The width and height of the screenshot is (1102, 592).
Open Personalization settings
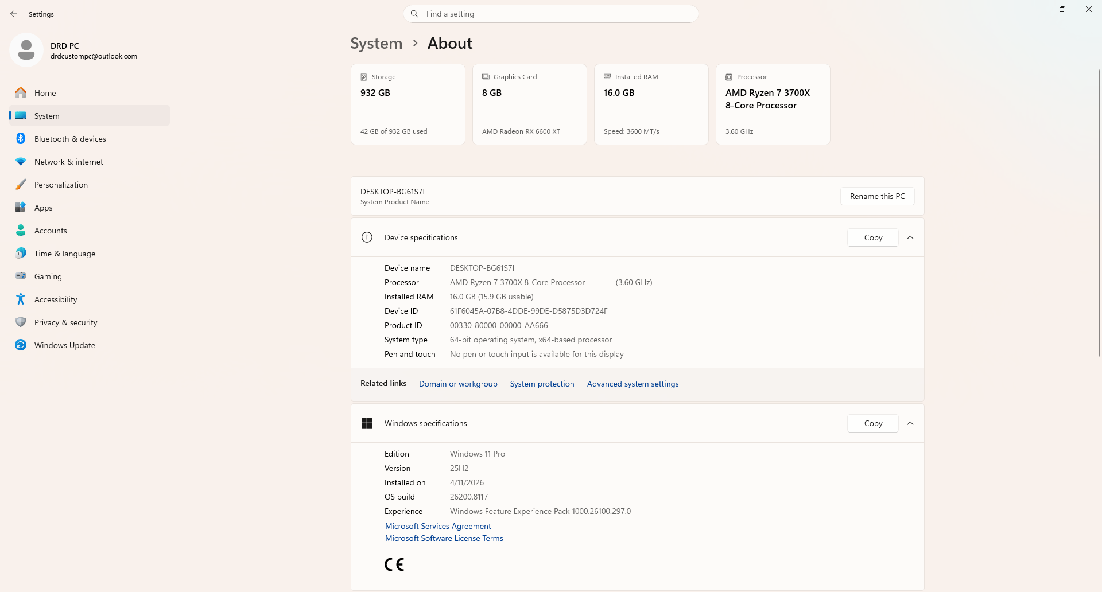(x=90, y=184)
